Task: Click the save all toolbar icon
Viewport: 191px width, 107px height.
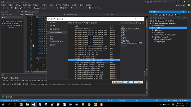Action: point(21,8)
